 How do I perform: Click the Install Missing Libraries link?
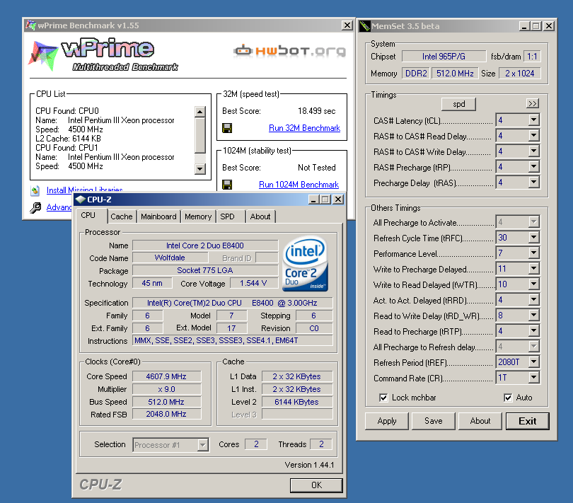pyautogui.click(x=84, y=190)
